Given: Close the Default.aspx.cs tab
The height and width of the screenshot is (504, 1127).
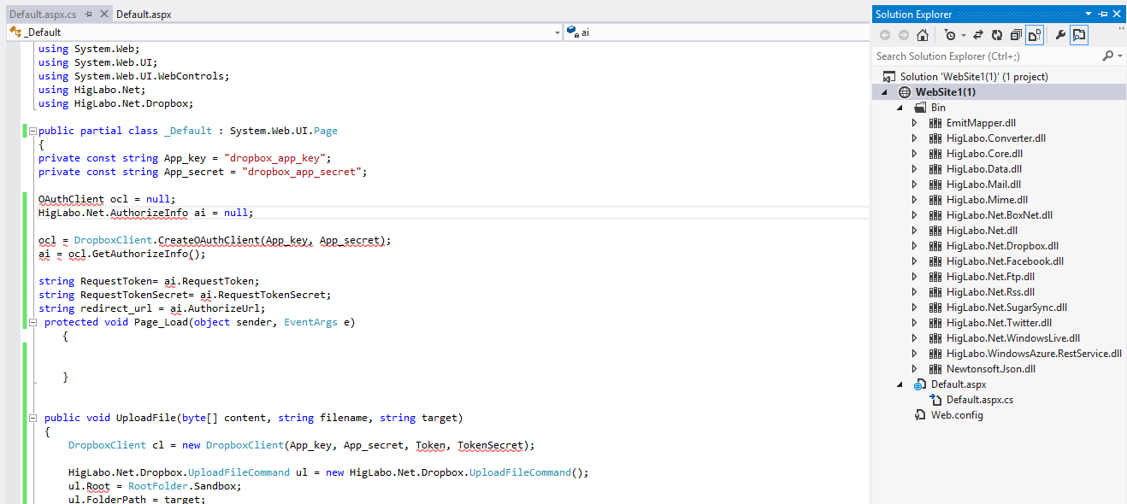Looking at the screenshot, I should tap(103, 15).
